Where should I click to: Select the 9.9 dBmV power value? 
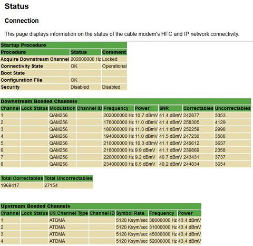tap(145, 150)
